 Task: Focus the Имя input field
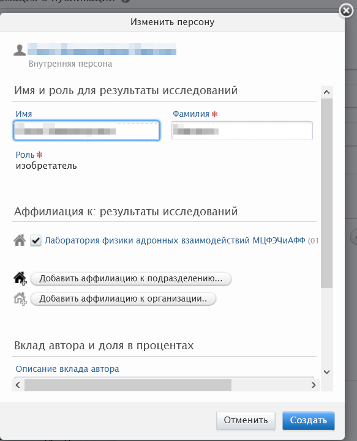[86, 130]
